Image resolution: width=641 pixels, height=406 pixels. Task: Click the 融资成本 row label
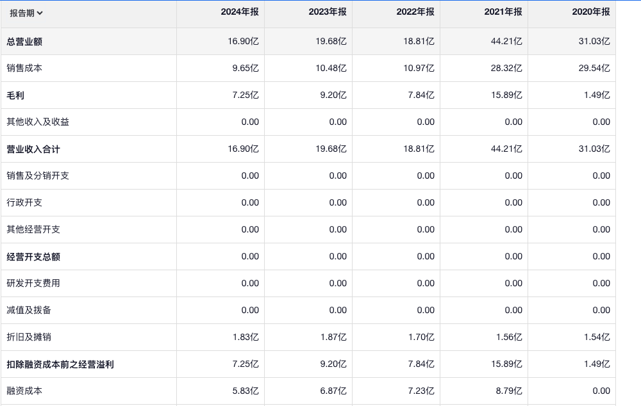point(24,391)
